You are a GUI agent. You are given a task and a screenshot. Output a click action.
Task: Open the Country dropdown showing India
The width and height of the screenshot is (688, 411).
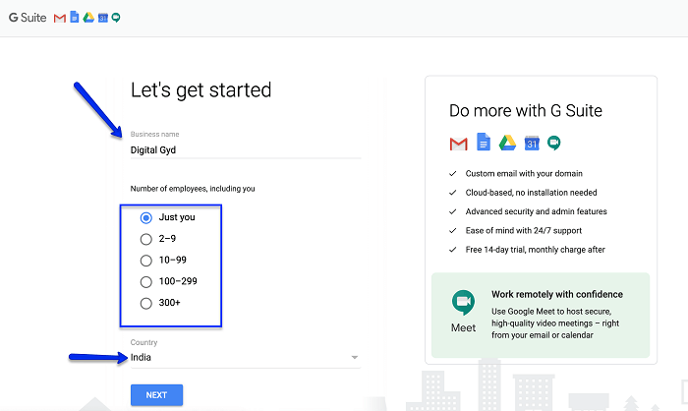pos(246,358)
